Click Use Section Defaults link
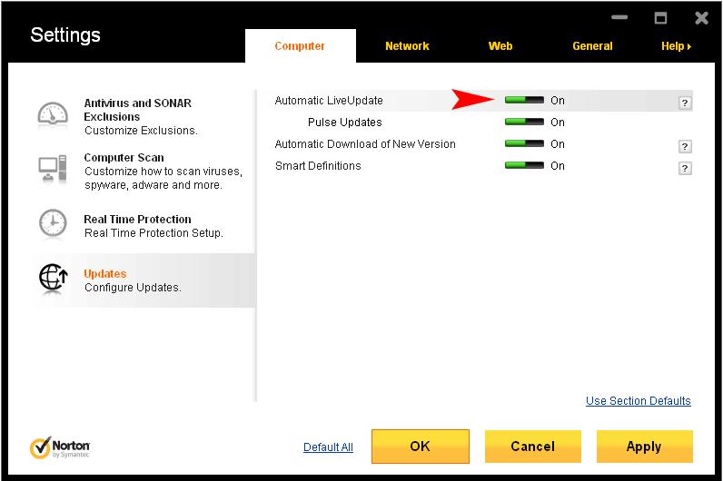 click(x=639, y=401)
